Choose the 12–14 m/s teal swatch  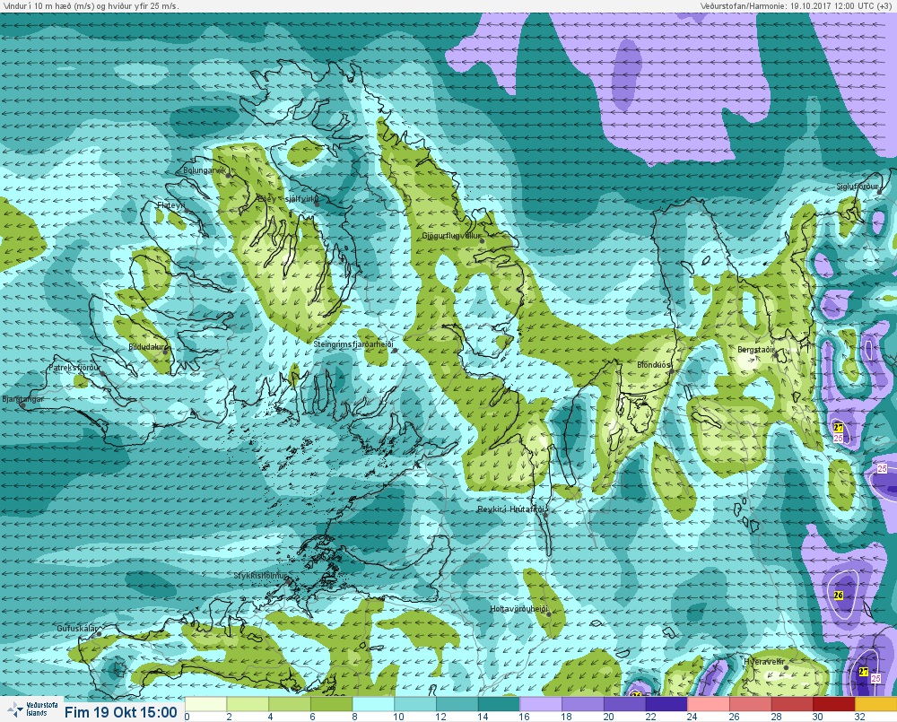click(x=457, y=704)
